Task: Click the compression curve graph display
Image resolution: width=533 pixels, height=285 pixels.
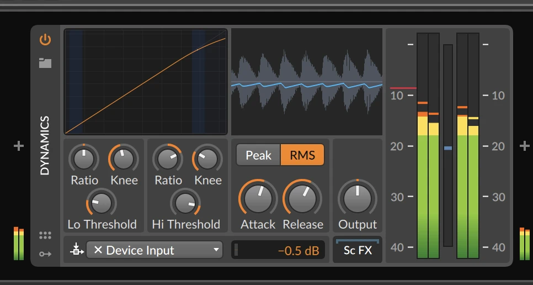Action: 146,82
